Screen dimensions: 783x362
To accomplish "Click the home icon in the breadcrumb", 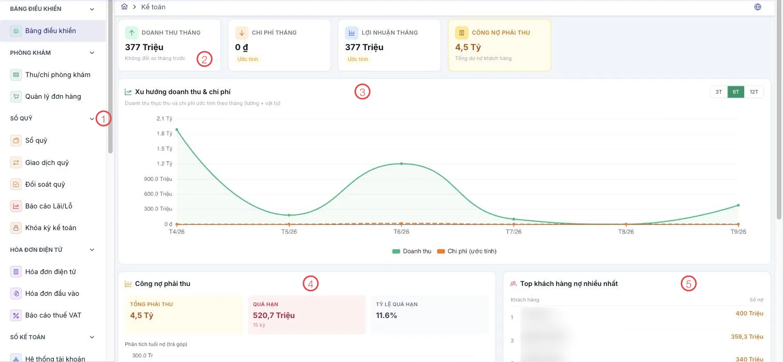I will pos(124,7).
